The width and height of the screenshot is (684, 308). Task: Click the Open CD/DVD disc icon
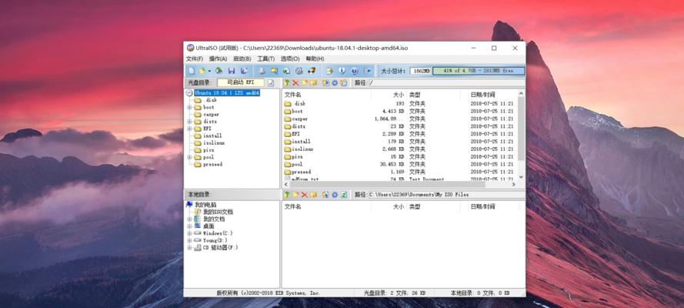(219, 71)
